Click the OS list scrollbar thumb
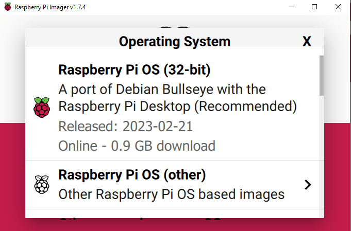The width and height of the screenshot is (351, 231). pyautogui.click(x=322, y=75)
